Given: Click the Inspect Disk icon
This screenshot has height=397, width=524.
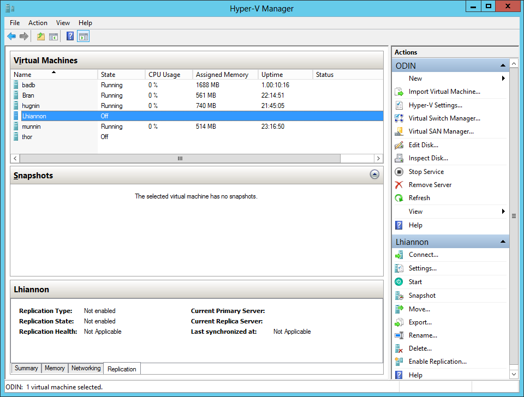Looking at the screenshot, I should (399, 158).
